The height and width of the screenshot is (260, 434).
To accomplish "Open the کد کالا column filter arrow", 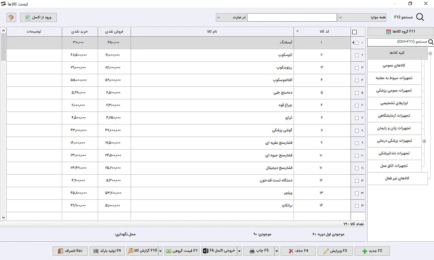I will point(297,31).
